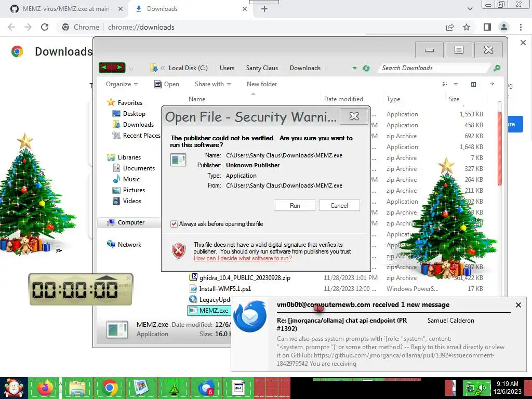Toggle Chrome side panel
The width and height of the screenshot is (532, 399).
coord(487,27)
